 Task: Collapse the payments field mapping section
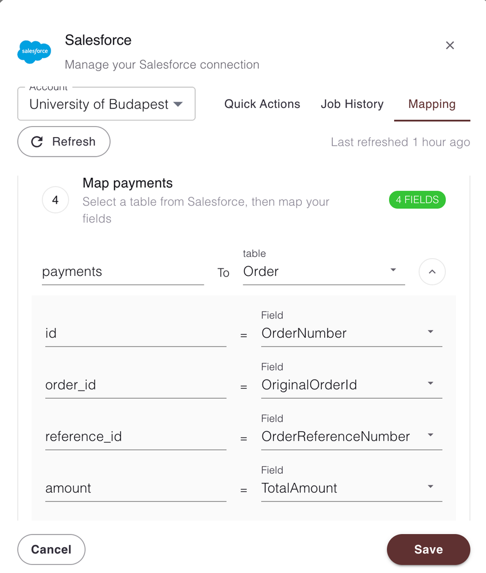(432, 272)
